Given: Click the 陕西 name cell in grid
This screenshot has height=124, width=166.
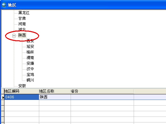Looking at the screenshot, I should coord(55,97).
